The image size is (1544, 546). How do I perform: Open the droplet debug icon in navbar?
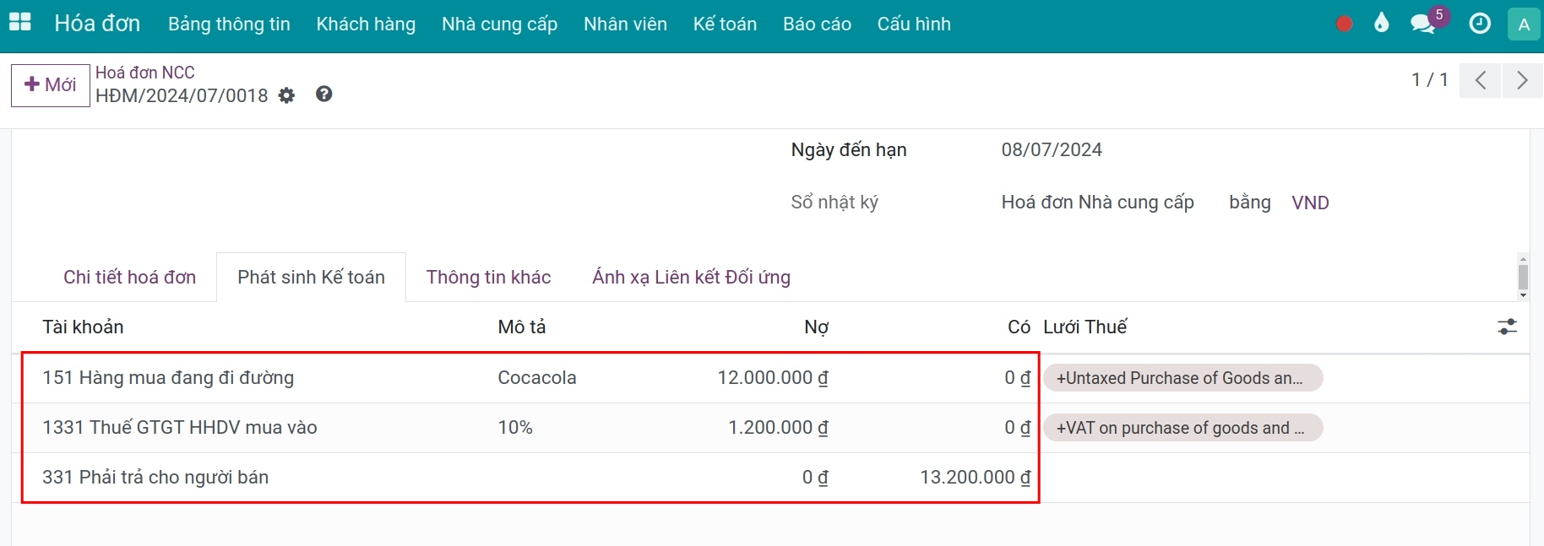(1382, 23)
